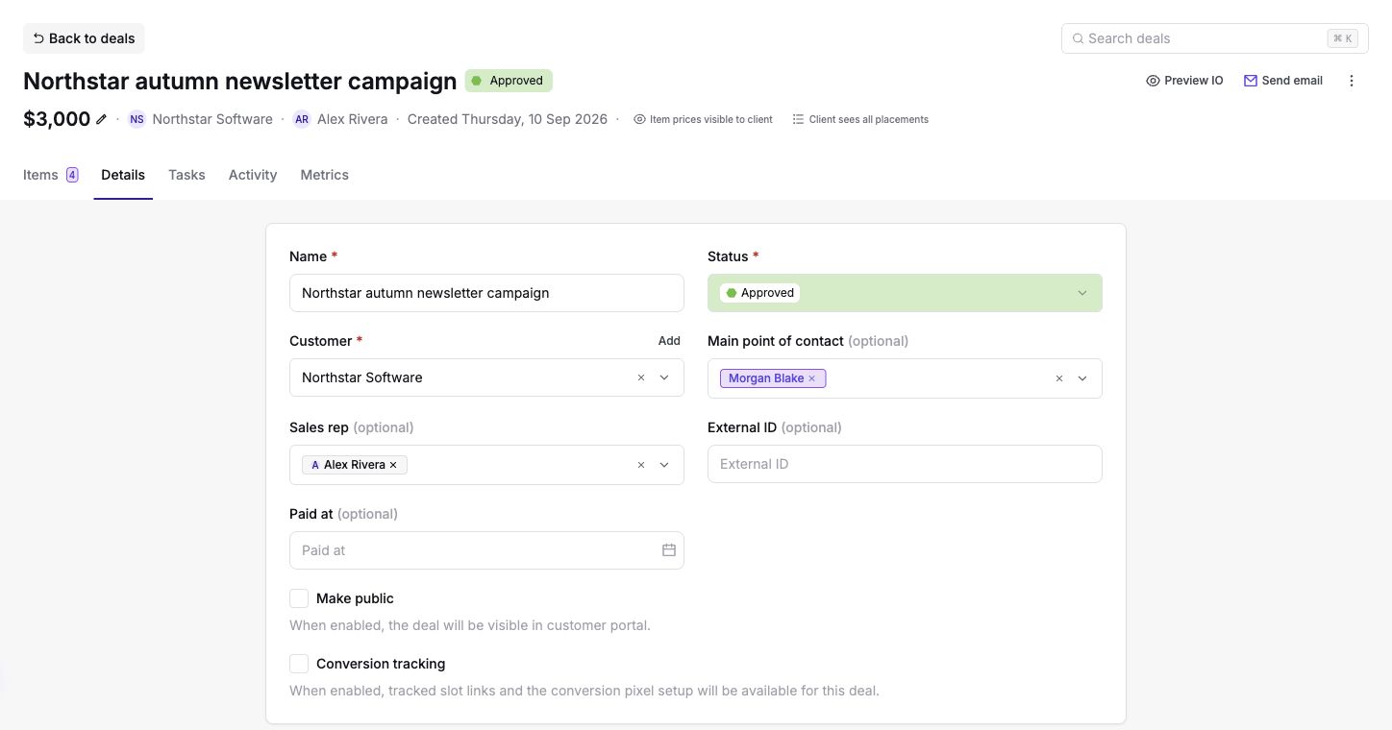Image resolution: width=1392 pixels, height=730 pixels.
Task: Clear Main point of contact x icon
Action: 1059,378
